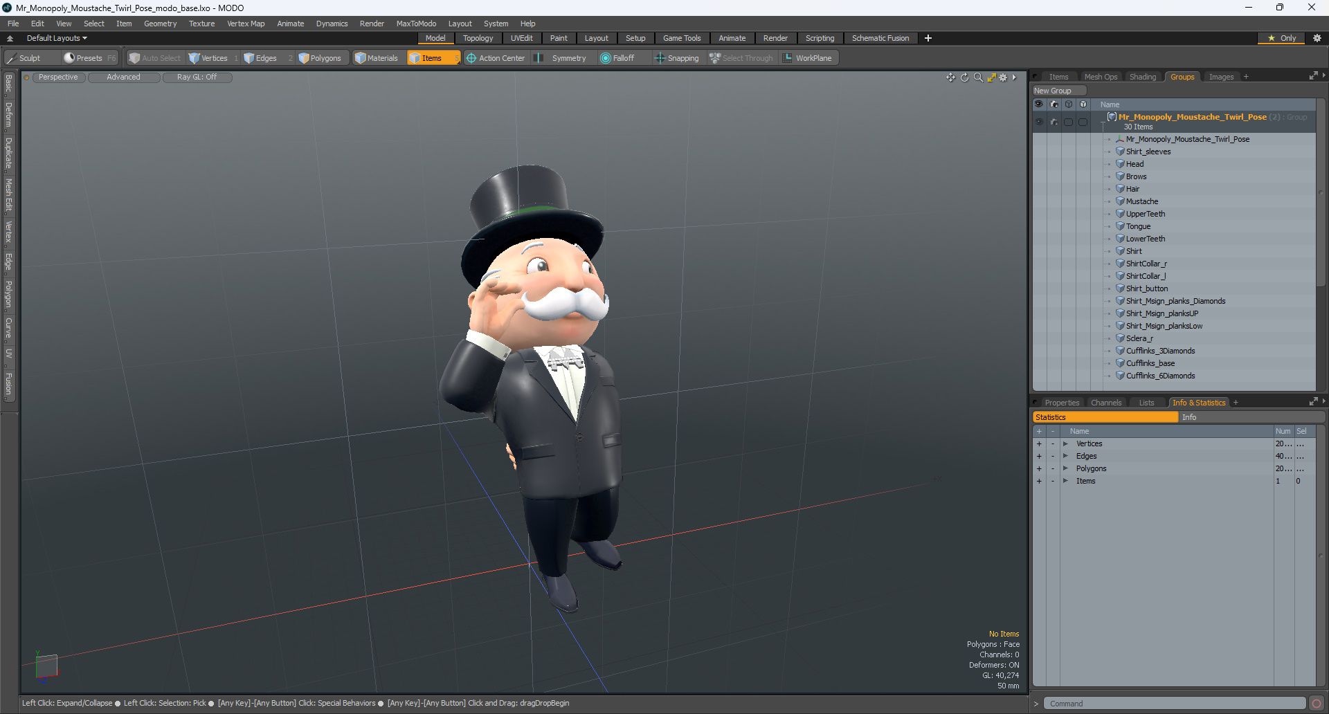Open the Default Layouts dropdown
This screenshot has width=1329, height=714.
click(x=57, y=38)
